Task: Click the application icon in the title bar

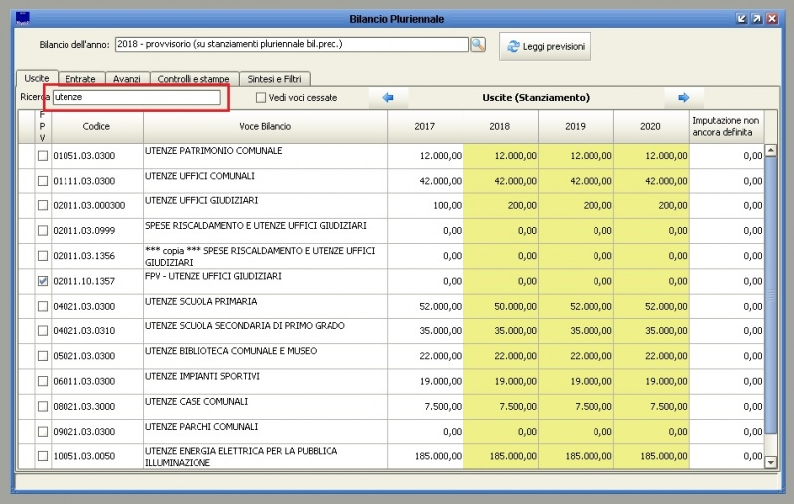Action: (x=23, y=18)
